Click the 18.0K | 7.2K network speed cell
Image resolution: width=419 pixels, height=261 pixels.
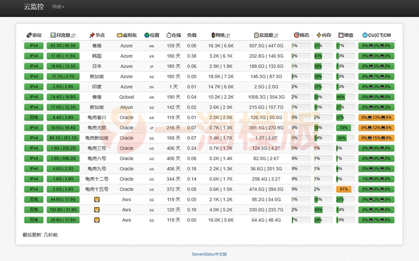pos(221,76)
